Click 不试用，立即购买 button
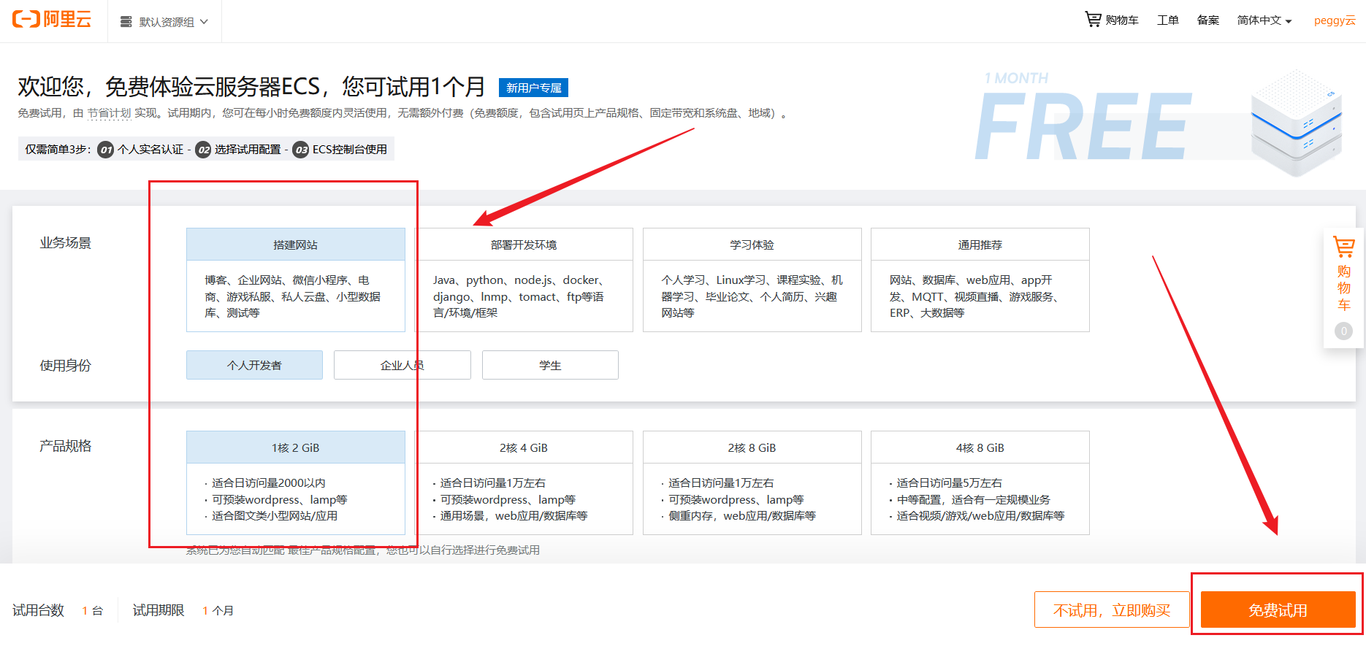Viewport: 1366px width, 646px height. pos(1112,610)
